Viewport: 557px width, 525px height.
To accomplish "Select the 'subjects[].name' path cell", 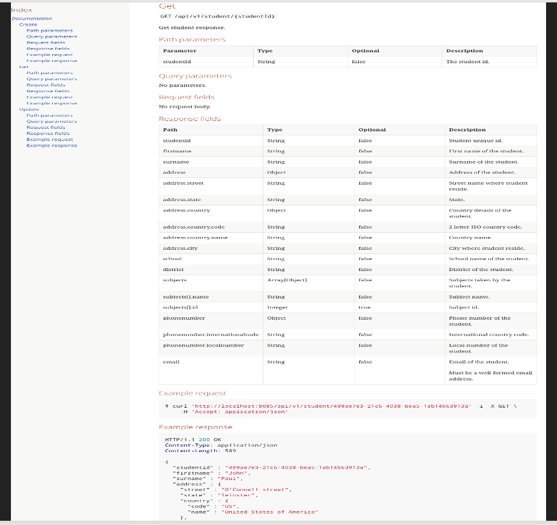I will pyautogui.click(x=186, y=297).
